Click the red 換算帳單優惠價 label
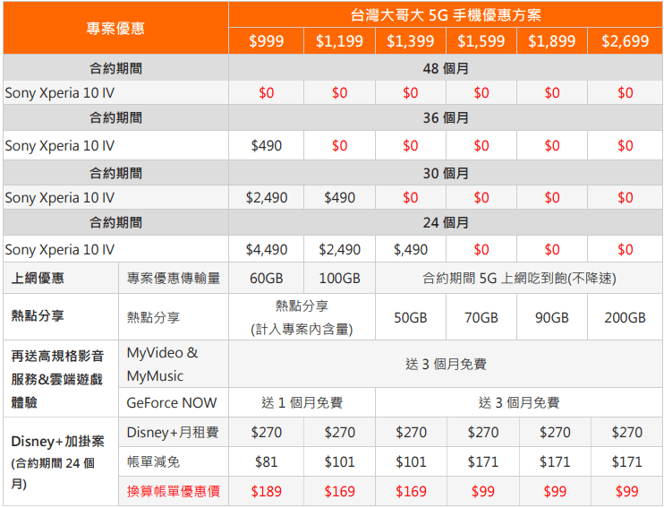Screen dimensions: 664x508 (172, 491)
